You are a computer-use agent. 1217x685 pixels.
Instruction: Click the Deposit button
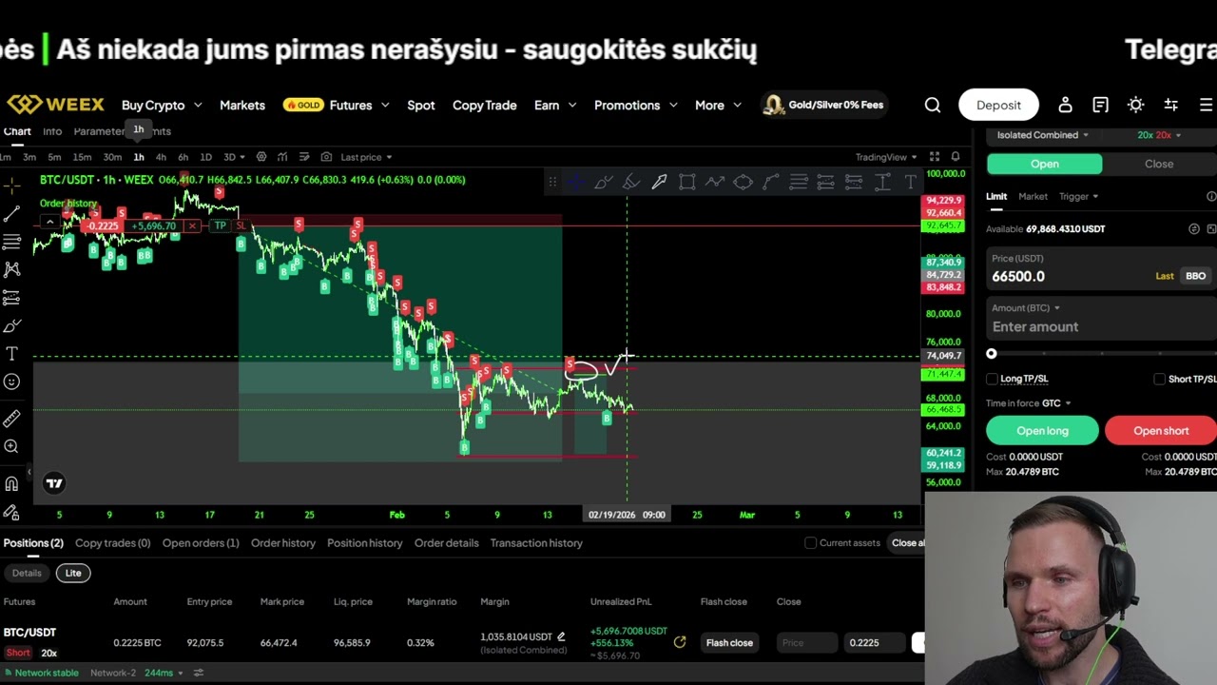coord(998,105)
